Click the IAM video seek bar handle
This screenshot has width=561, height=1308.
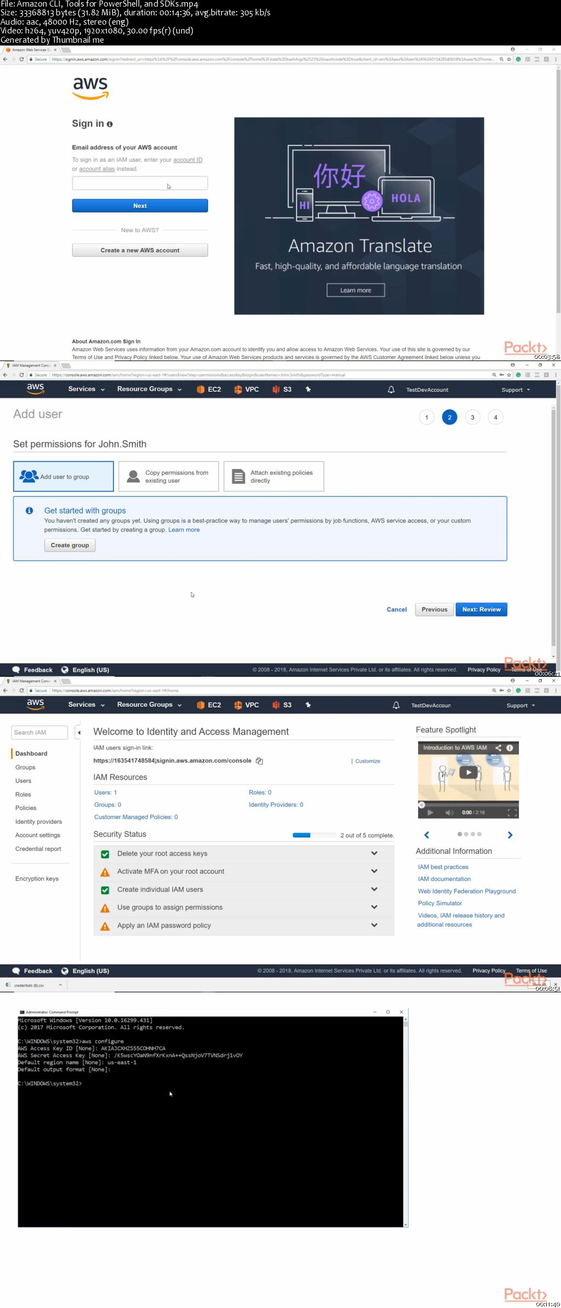point(421,805)
